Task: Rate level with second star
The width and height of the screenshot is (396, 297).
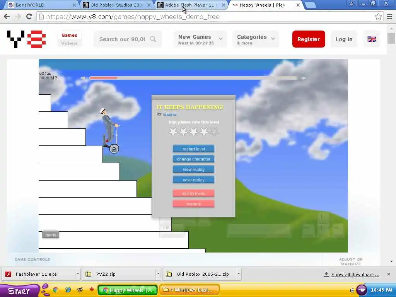Action: click(183, 132)
